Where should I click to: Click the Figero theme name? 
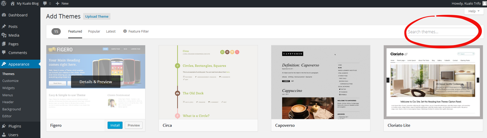pyautogui.click(x=56, y=125)
